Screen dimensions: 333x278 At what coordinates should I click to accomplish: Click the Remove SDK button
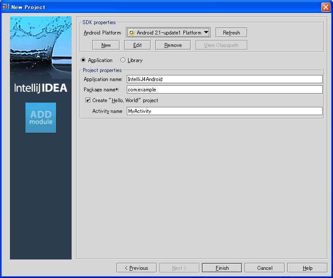(173, 45)
